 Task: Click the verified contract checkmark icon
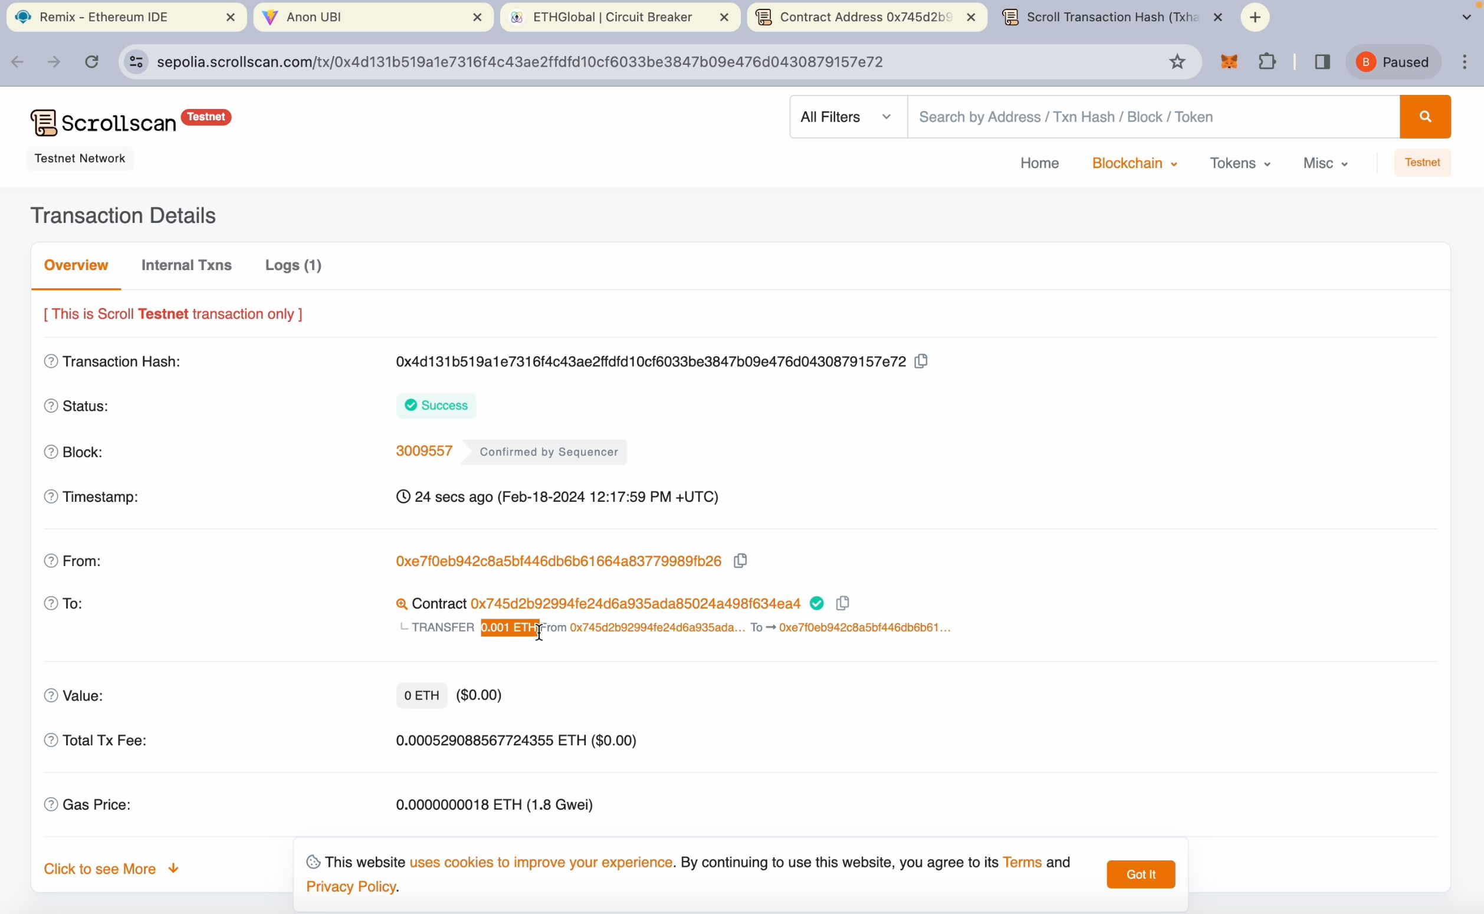click(816, 602)
